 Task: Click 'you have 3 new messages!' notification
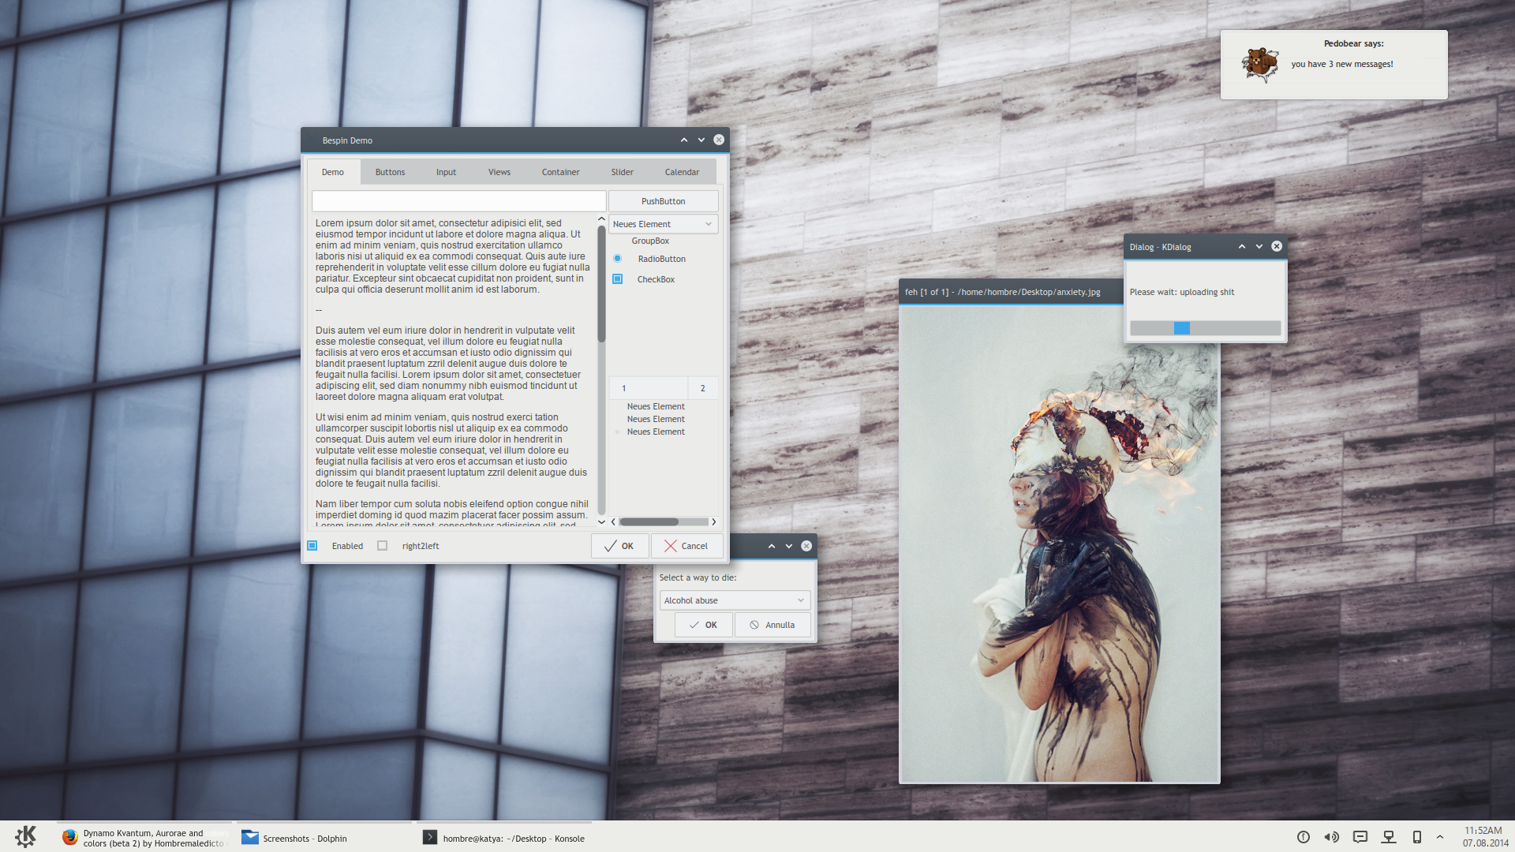click(x=1342, y=64)
